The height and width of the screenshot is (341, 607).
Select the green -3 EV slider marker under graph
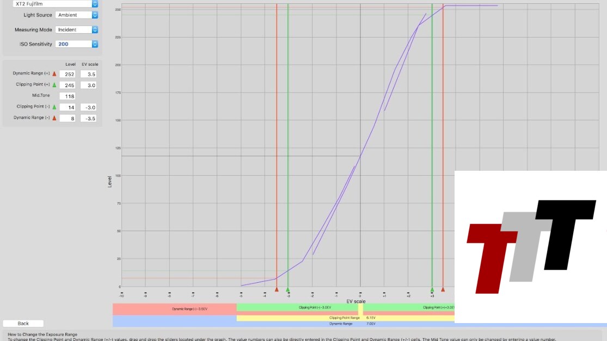pyautogui.click(x=288, y=290)
